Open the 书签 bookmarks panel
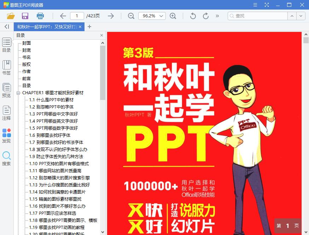309x235 pixels. pos(6,68)
